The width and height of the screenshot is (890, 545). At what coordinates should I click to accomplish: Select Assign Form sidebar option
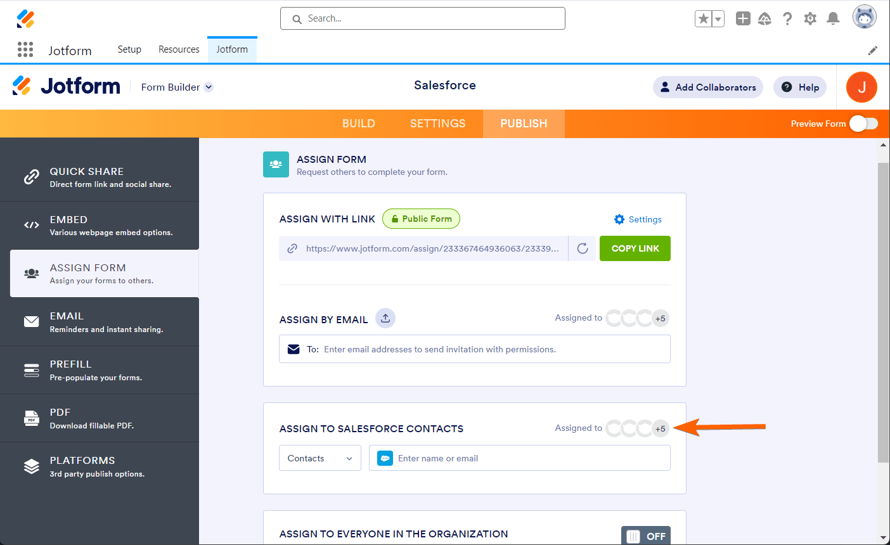pos(105,274)
